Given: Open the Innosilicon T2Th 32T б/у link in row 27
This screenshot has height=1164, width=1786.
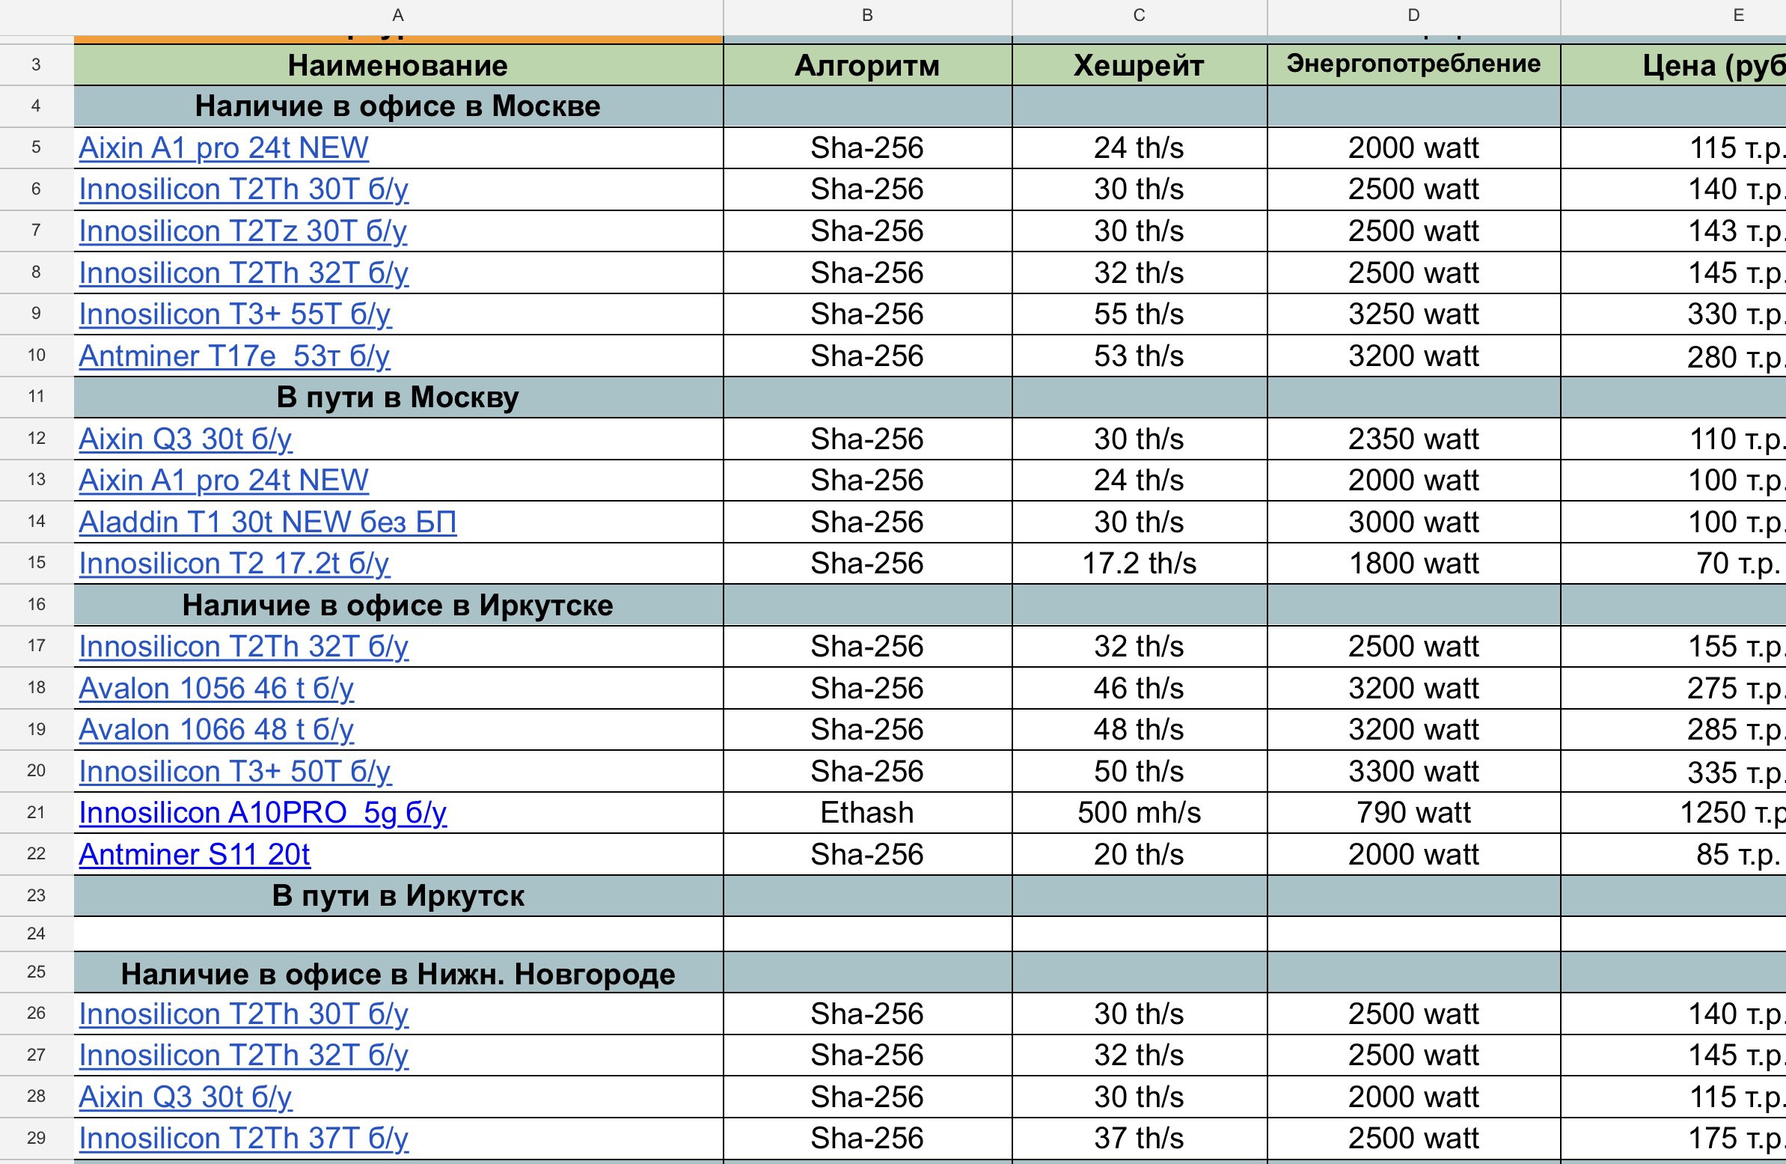Looking at the screenshot, I should click(244, 1055).
